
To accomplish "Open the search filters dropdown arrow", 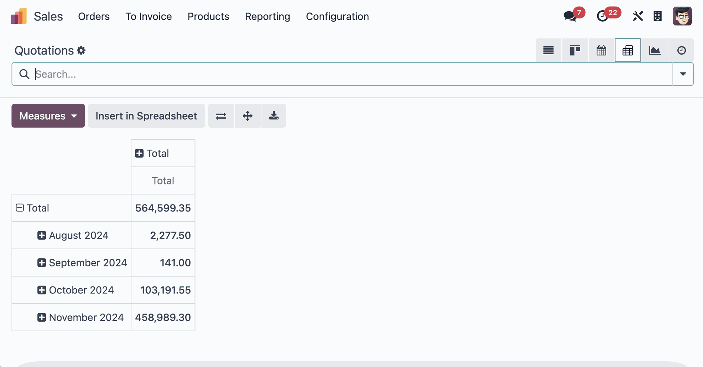I will (683, 74).
